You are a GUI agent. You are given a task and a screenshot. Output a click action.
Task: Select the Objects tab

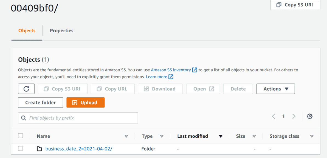point(27,31)
